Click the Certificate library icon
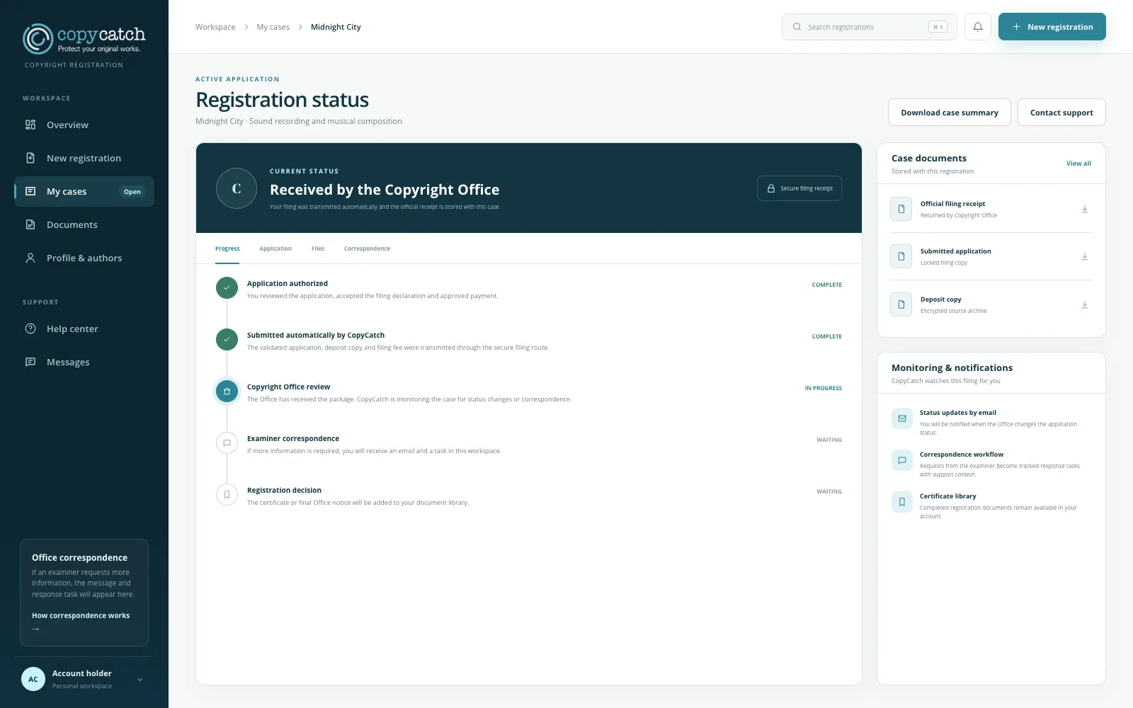Screen dimensions: 1133x708 (902, 502)
